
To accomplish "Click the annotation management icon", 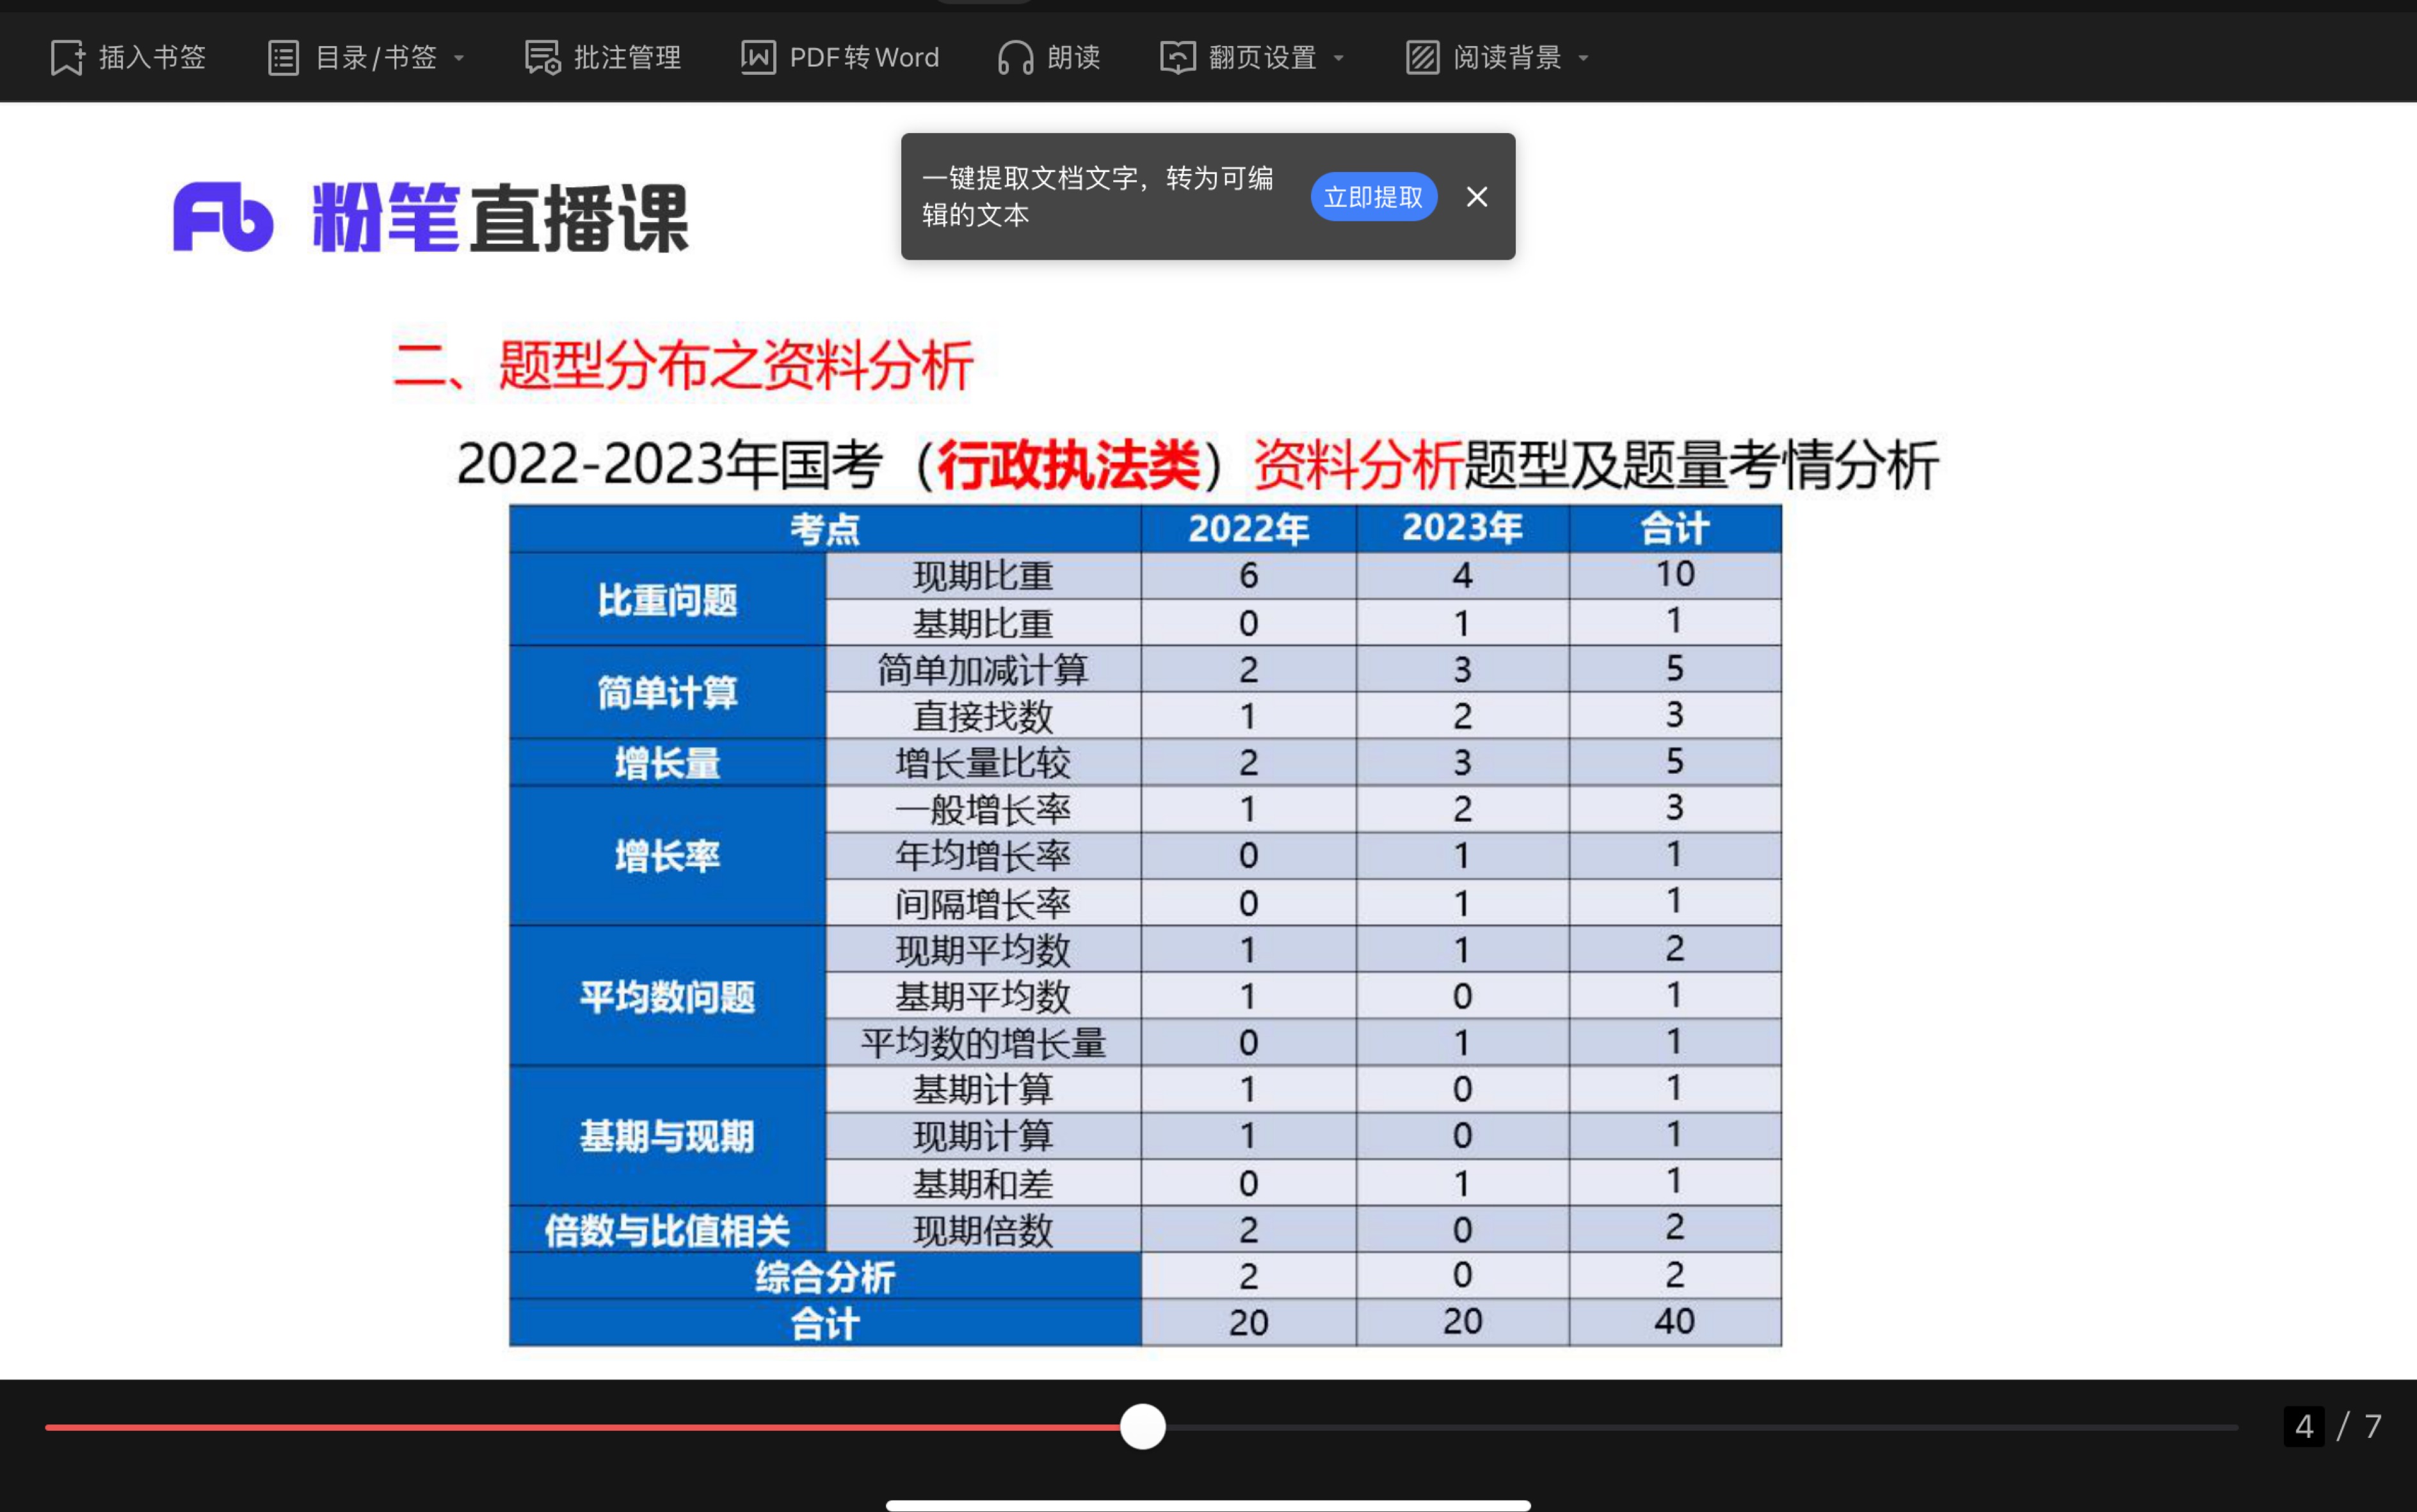I will click(542, 57).
